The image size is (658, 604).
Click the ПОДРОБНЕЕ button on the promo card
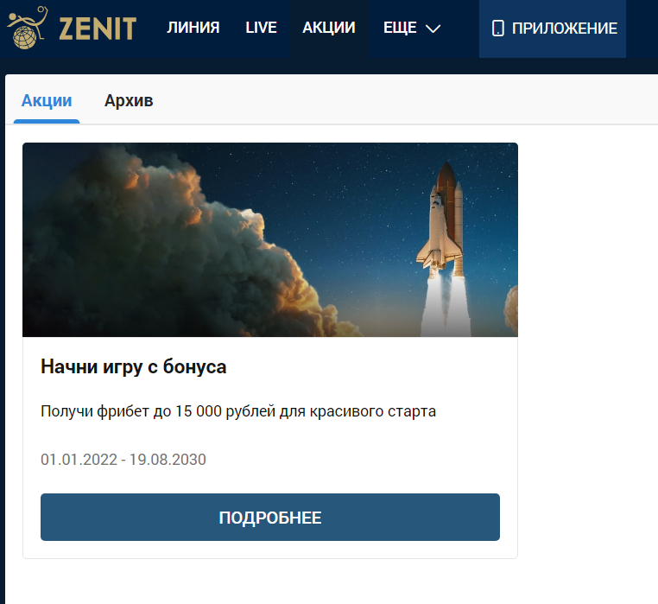[269, 518]
